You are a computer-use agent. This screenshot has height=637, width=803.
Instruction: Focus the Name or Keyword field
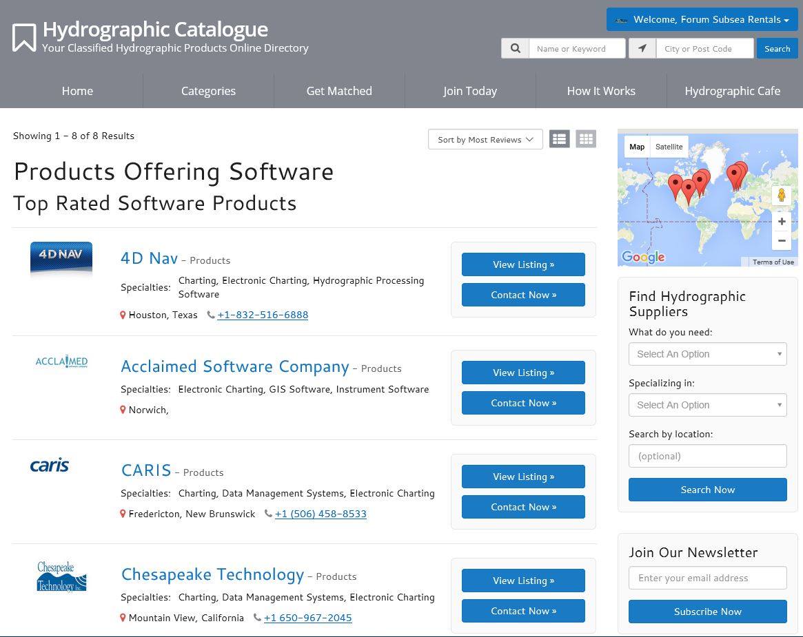coord(577,49)
